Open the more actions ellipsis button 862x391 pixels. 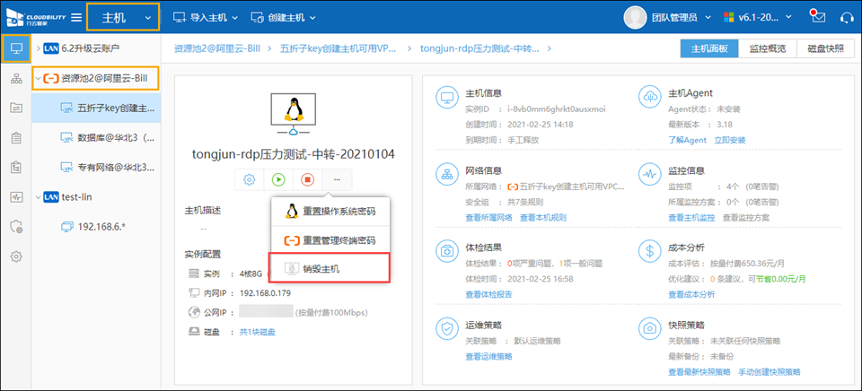coord(337,179)
